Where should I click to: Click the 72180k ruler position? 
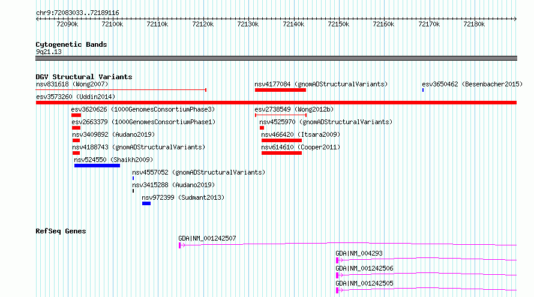tap(474, 24)
